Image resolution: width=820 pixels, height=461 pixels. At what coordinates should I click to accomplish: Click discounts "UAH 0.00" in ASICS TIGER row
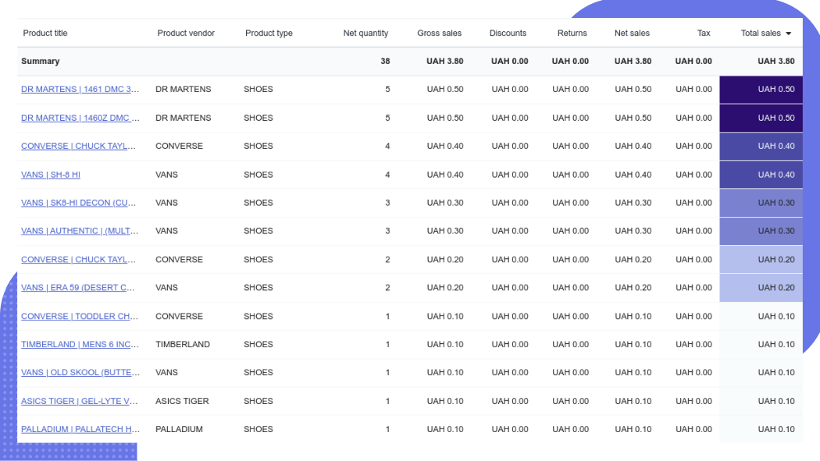pyautogui.click(x=509, y=402)
